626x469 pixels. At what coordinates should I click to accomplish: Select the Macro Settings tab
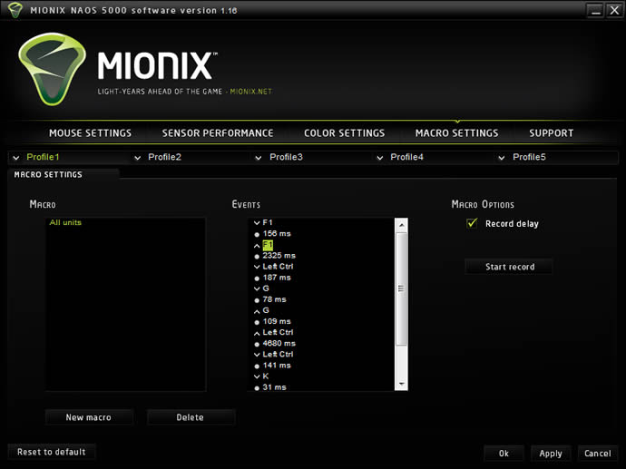(x=456, y=133)
